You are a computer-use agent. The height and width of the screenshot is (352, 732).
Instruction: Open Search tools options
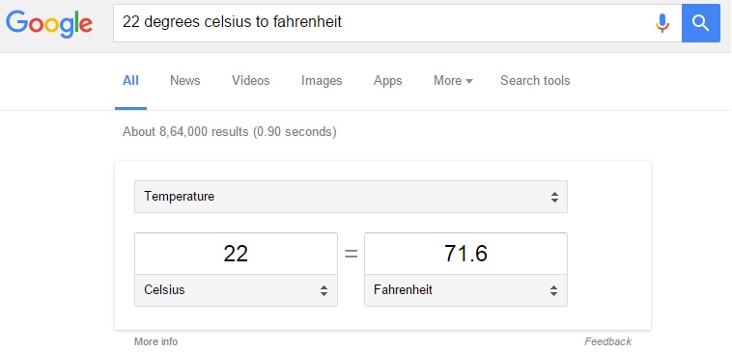click(x=535, y=81)
